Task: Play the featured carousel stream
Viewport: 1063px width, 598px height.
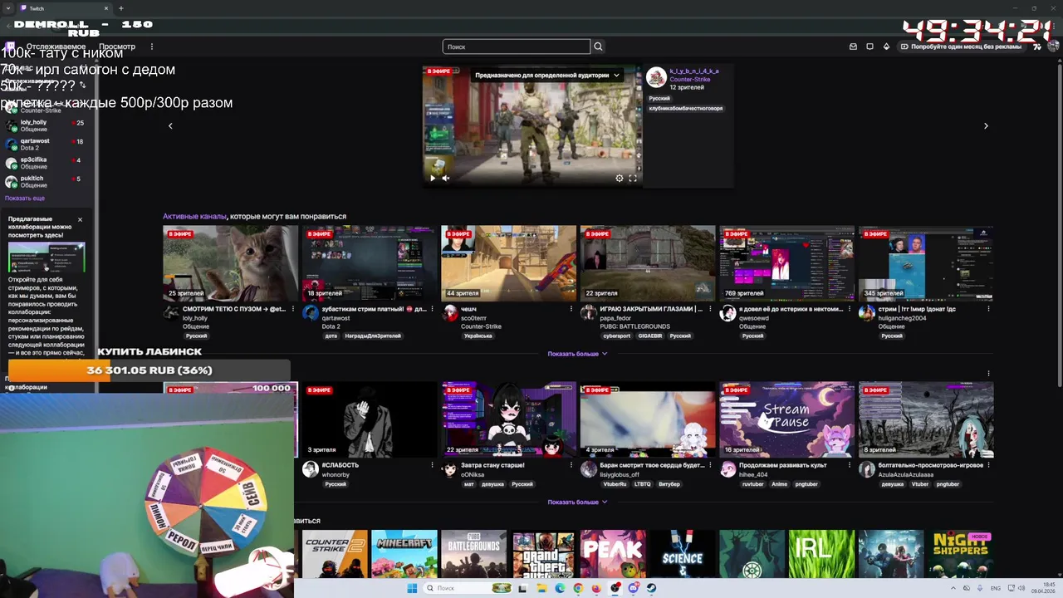Action: (x=432, y=178)
